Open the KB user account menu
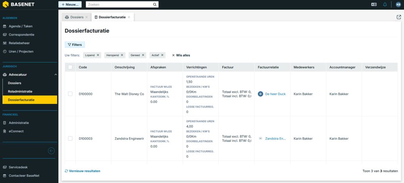This screenshot has width=404, height=183. (398, 4)
